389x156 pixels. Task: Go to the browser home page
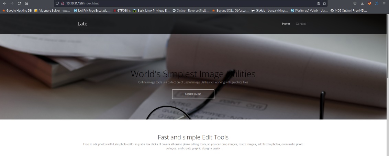(26, 3)
